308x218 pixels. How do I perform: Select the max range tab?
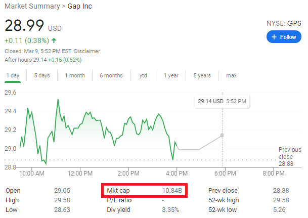click(x=232, y=75)
